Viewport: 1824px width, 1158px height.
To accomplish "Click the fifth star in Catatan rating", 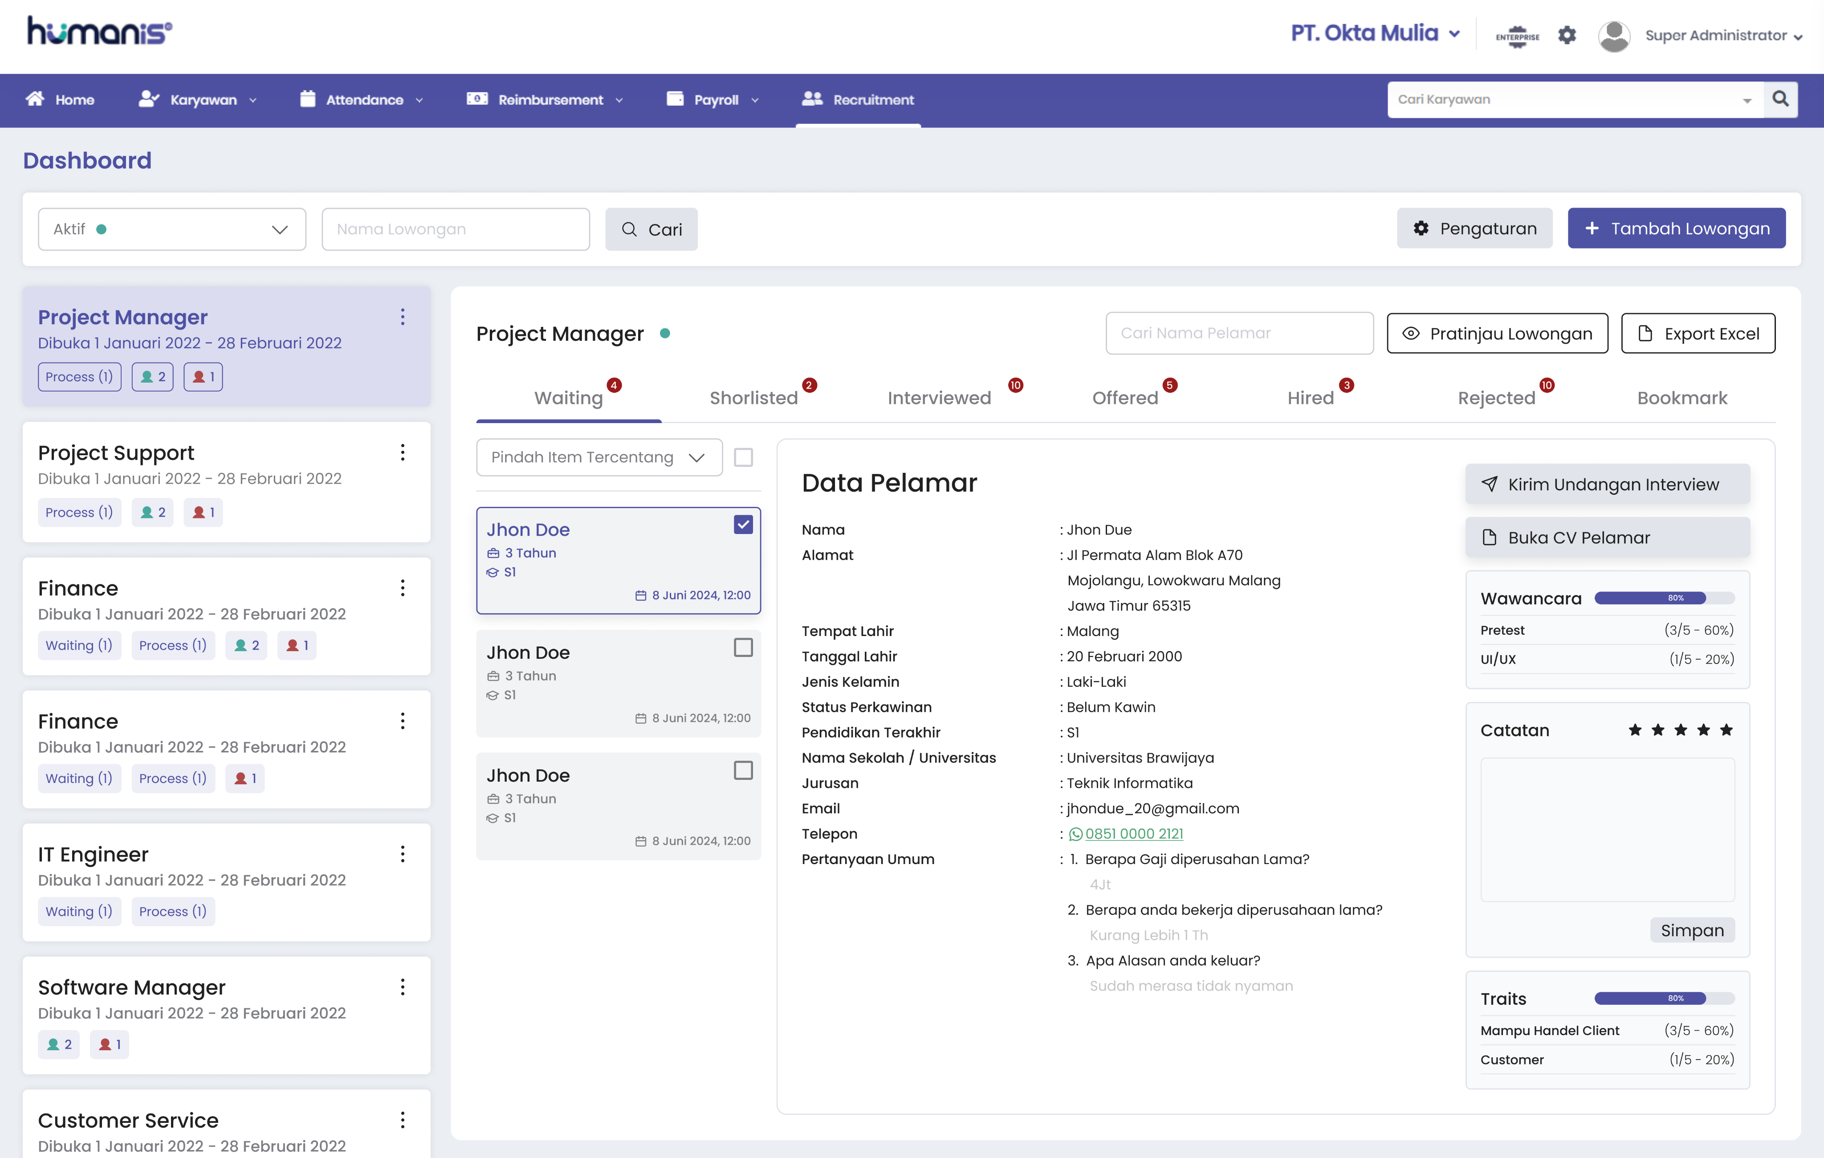I will [x=1726, y=730].
